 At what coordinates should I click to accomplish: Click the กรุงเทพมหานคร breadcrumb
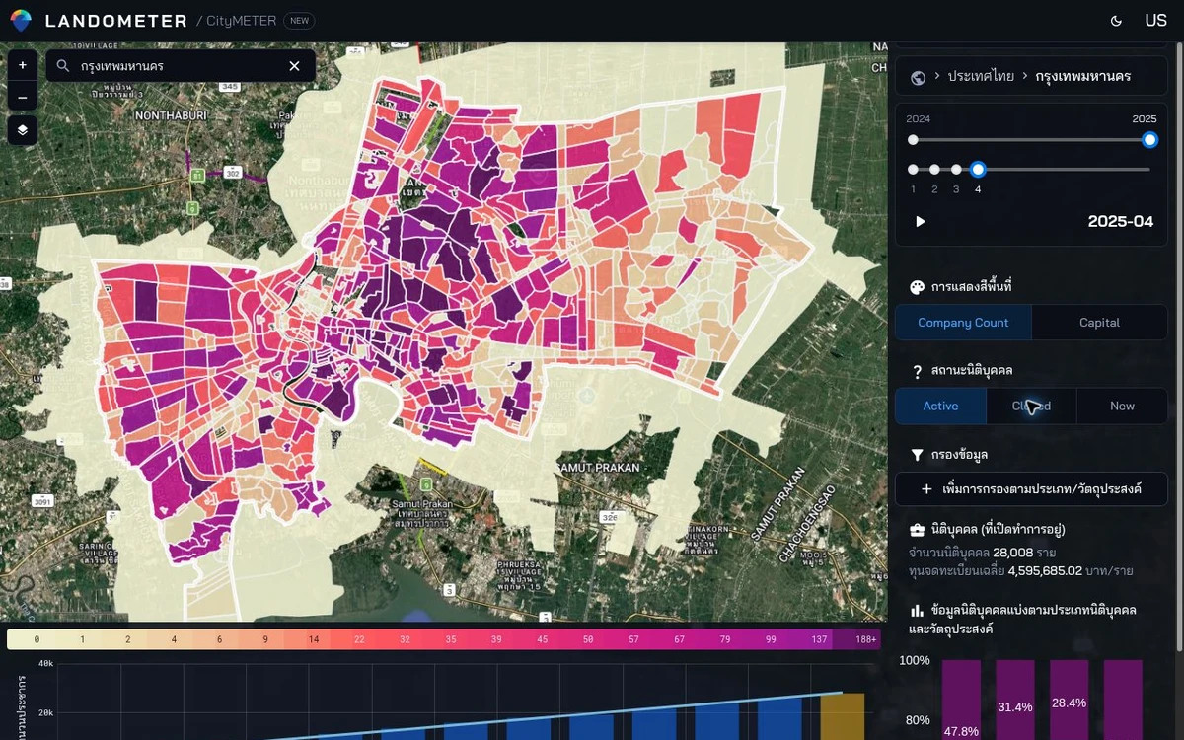click(1083, 77)
